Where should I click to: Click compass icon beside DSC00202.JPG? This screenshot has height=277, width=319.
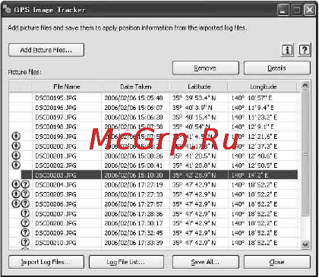[x=16, y=165]
